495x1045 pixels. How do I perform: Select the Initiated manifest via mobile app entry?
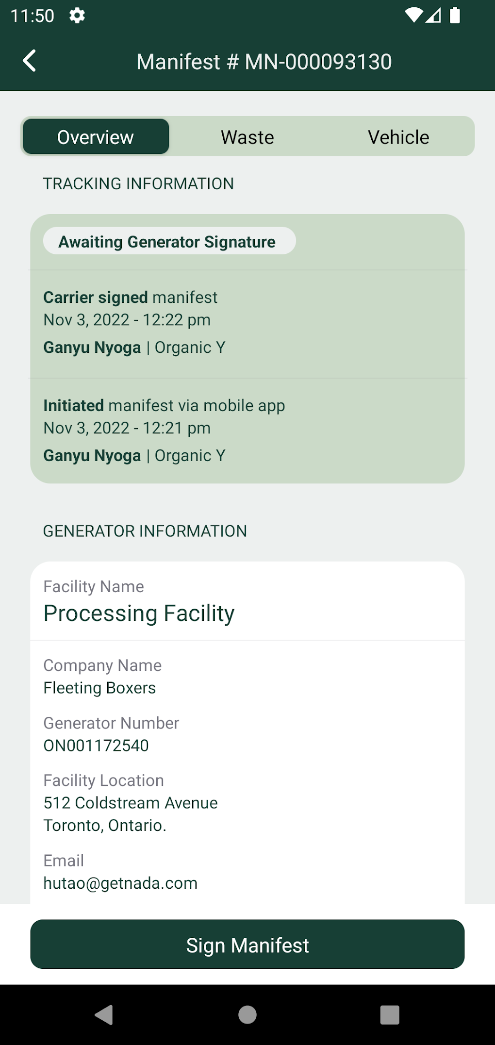point(247,430)
